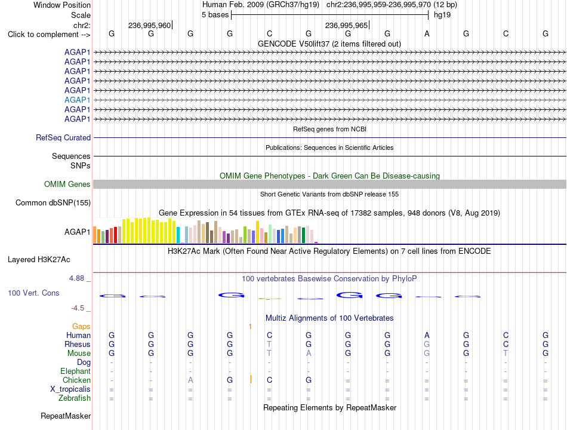567x430 pixels.
Task: Open the GTEx Gene Expression track title
Action: tap(329, 213)
